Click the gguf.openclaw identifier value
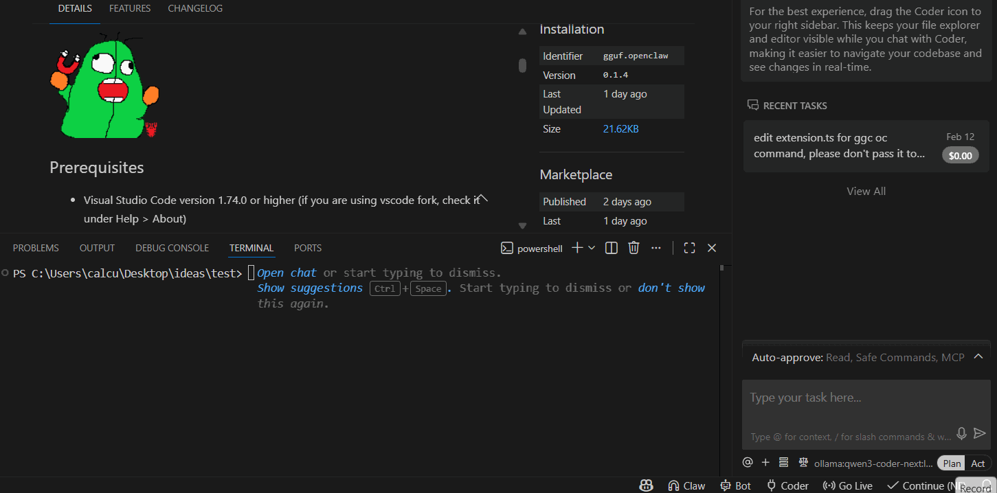The image size is (997, 493). (636, 56)
